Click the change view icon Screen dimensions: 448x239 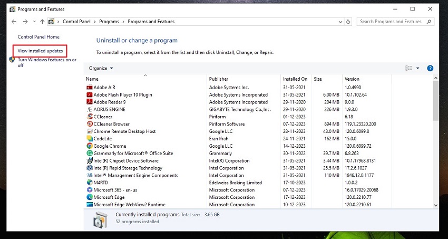pyautogui.click(x=408, y=68)
